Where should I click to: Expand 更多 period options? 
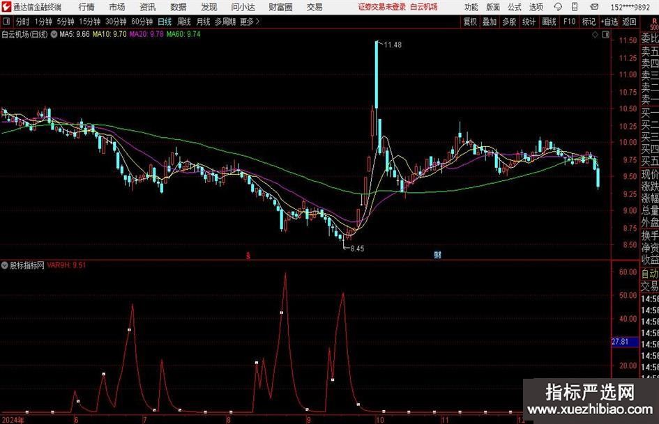[x=250, y=22]
